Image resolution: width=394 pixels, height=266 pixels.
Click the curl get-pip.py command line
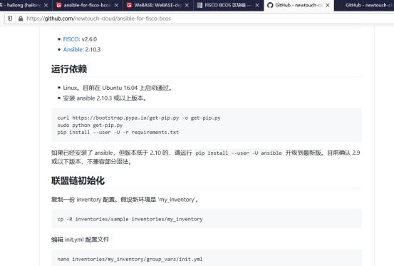coord(139,118)
